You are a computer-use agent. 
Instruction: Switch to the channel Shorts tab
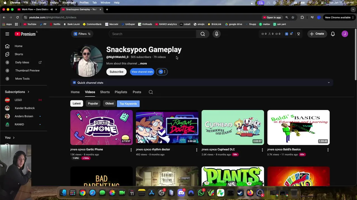pos(105,92)
